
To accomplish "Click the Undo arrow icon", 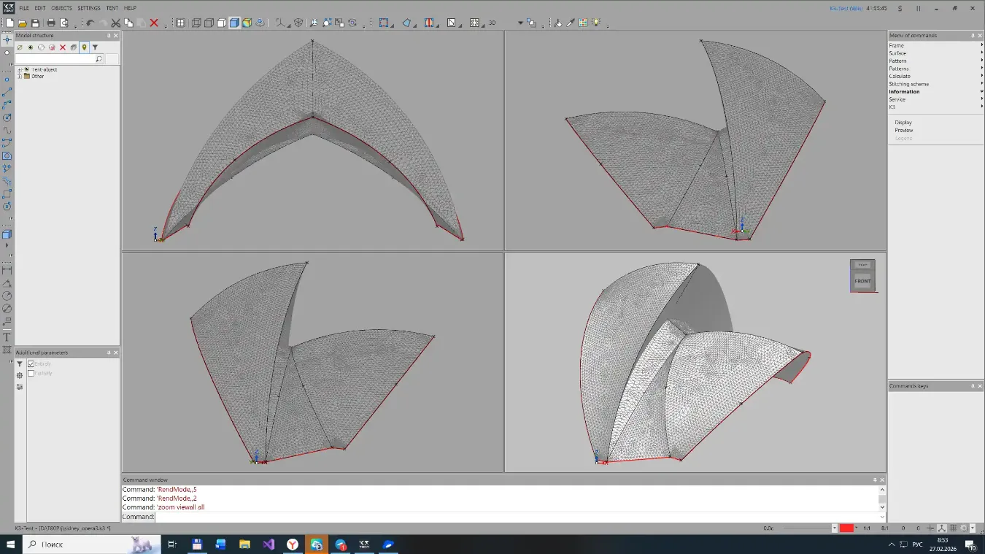I will pyautogui.click(x=90, y=23).
